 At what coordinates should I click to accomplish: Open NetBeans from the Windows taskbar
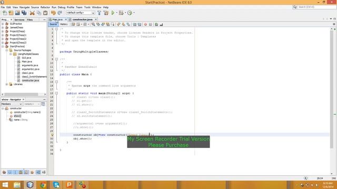(30, 185)
